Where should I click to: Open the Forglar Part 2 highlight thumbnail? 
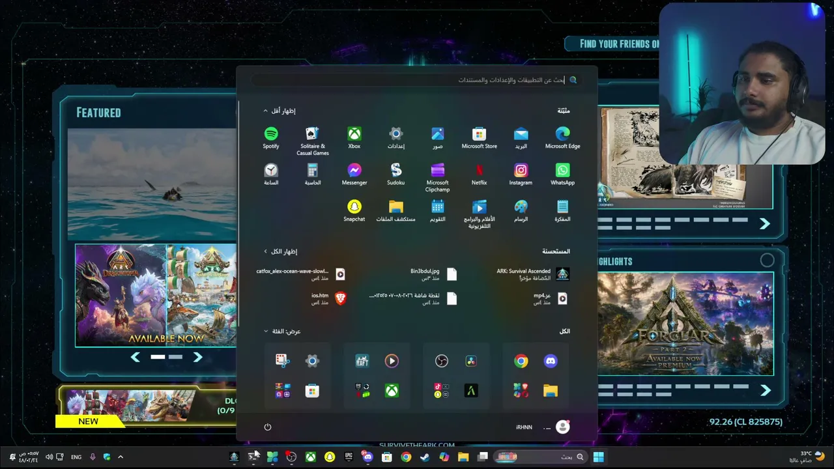685,324
